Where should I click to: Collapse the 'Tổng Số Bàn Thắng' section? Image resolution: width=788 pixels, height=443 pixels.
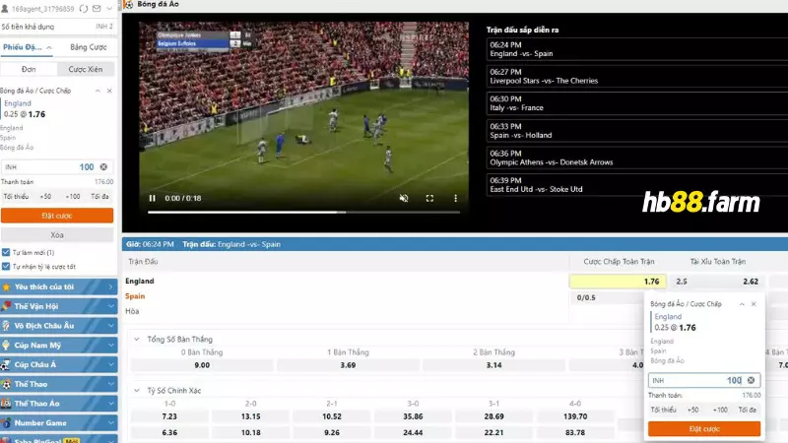136,339
